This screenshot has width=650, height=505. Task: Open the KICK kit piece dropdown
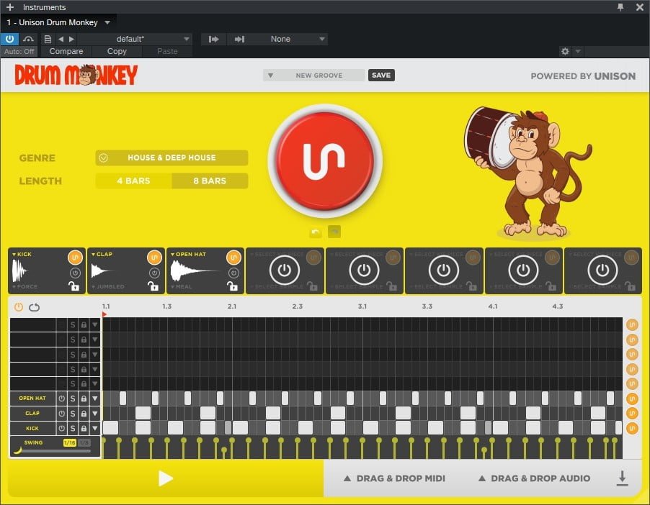point(22,254)
